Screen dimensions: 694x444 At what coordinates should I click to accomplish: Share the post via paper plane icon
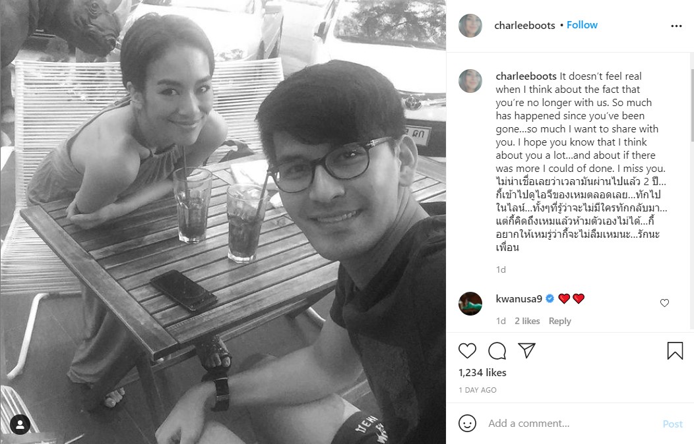pyautogui.click(x=526, y=350)
